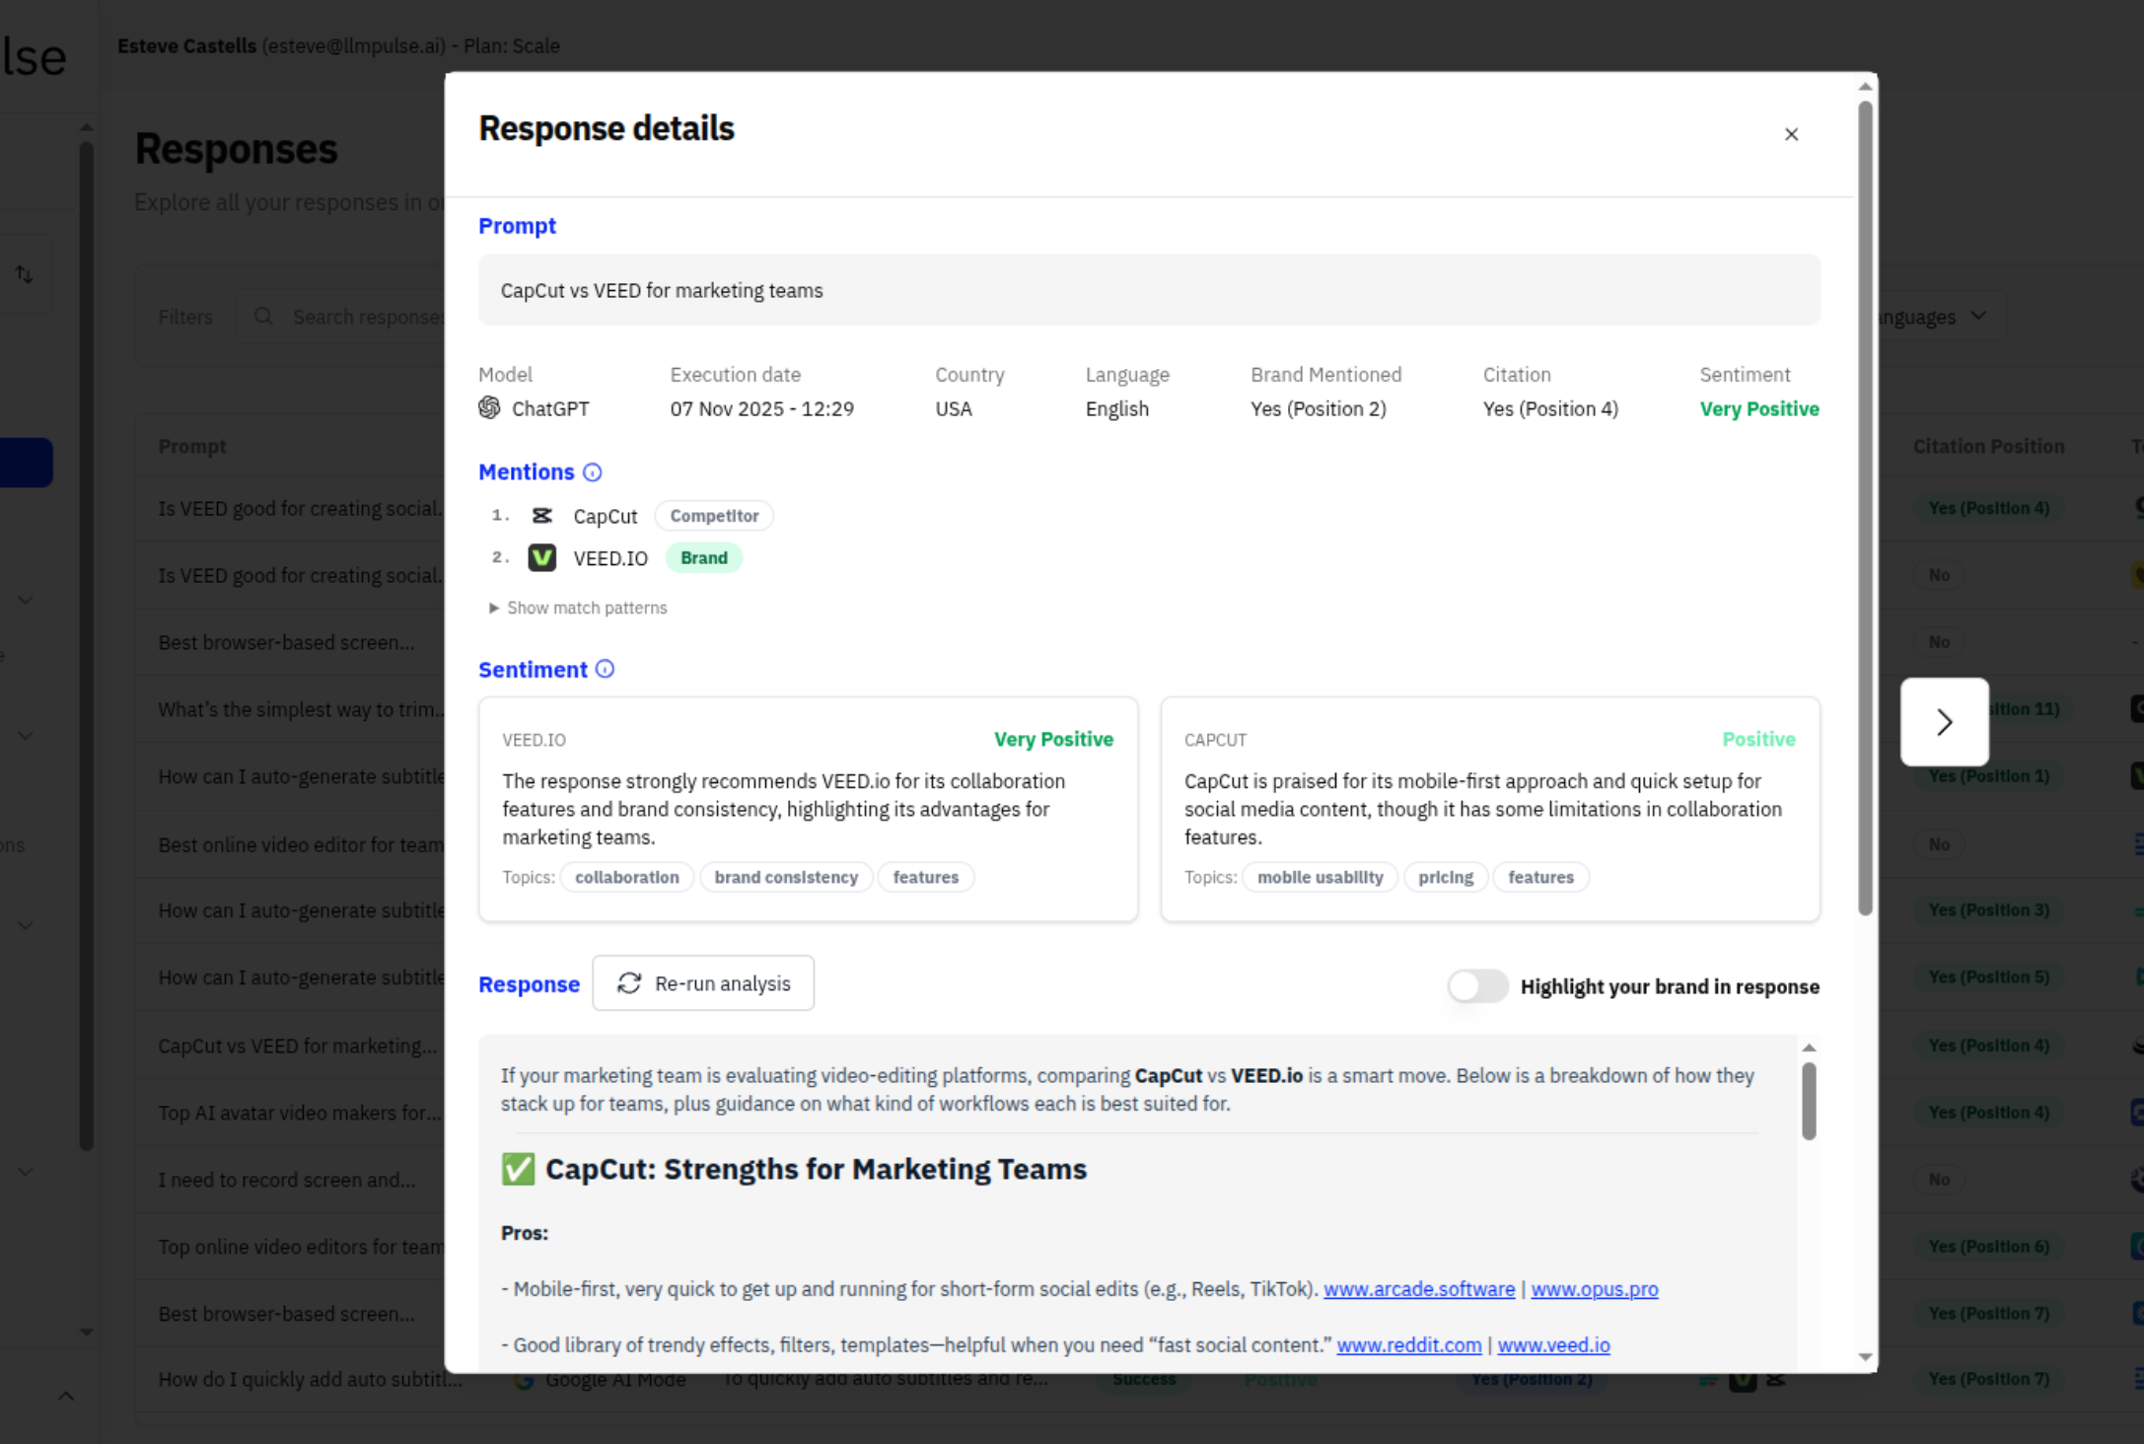Click the info icon next to Mentions
The width and height of the screenshot is (2144, 1444).
coord(592,472)
